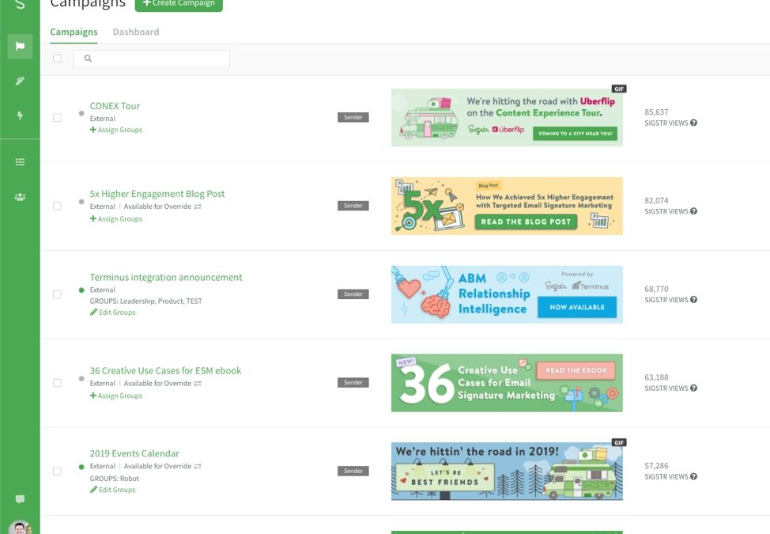The height and width of the screenshot is (534, 770).
Task: Open the users group icon in sidebar
Action: [20, 197]
